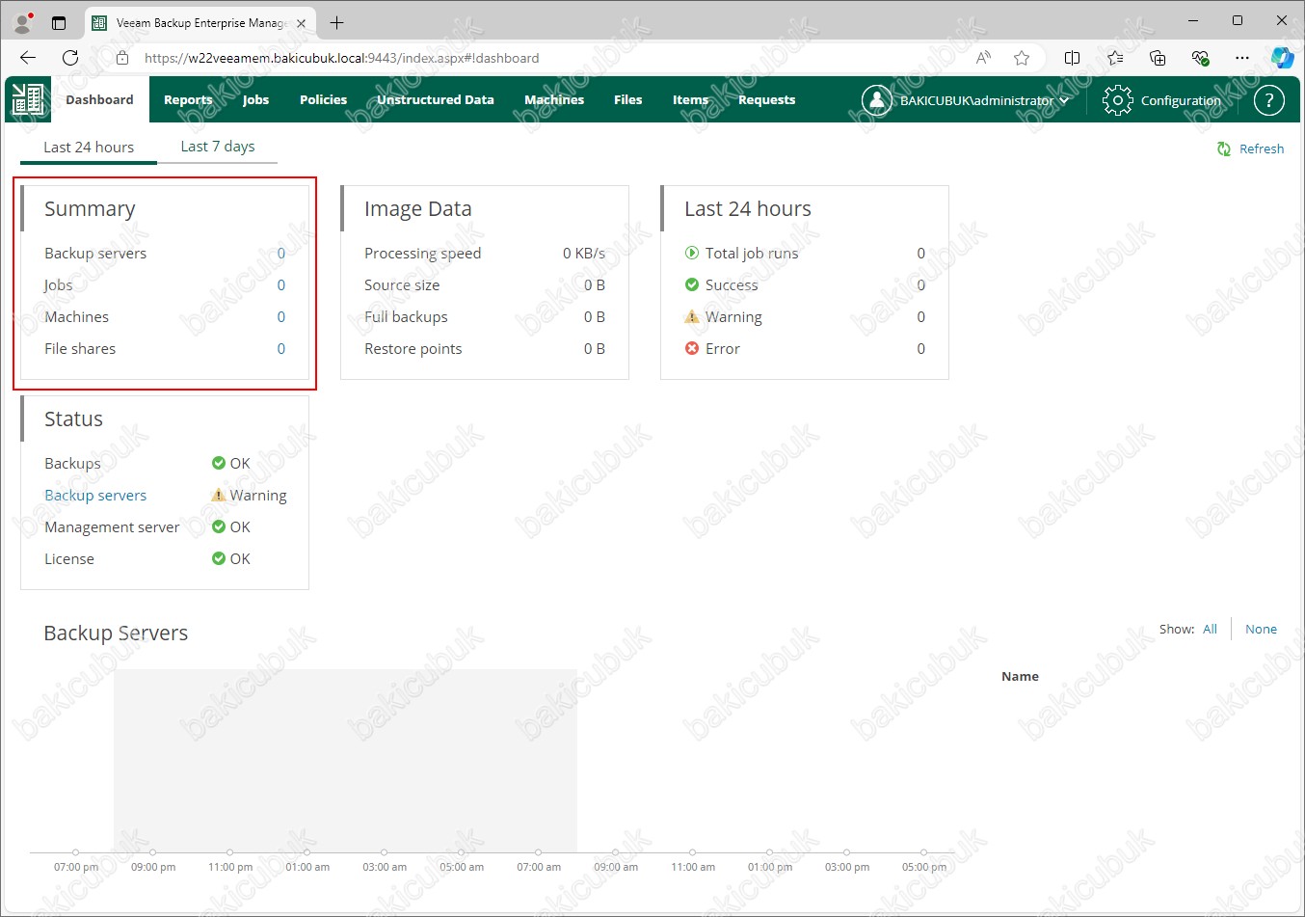Show None in backup servers chart

(1261, 629)
